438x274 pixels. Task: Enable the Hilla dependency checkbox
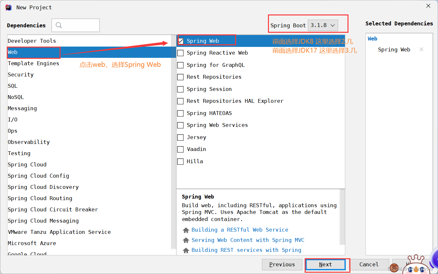181,161
